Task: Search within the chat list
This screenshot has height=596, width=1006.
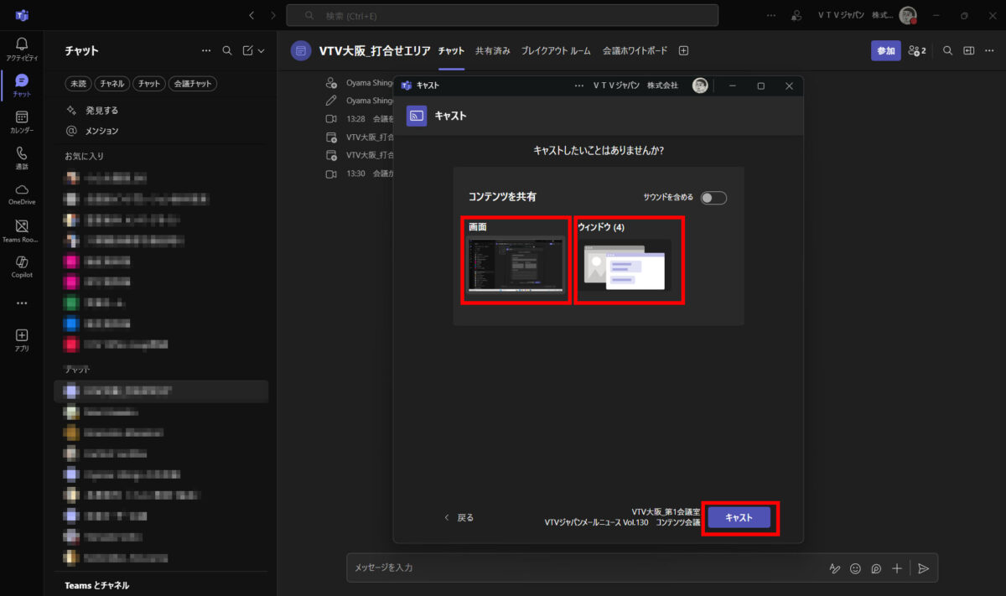Action: pos(227,51)
